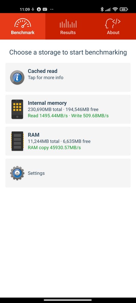This screenshot has height=303, width=136.
Task: Open the Settings gear icon
Action: [x=17, y=173]
